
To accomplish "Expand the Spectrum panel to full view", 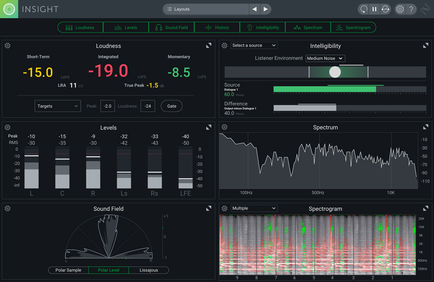I will (x=426, y=127).
